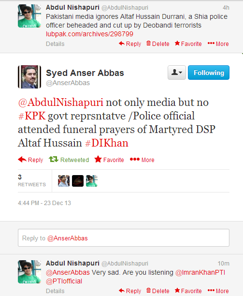This screenshot has width=243, height=296.
Task: Open @ImranKhanPTI mention in bottom tweet
Action: 200,272
